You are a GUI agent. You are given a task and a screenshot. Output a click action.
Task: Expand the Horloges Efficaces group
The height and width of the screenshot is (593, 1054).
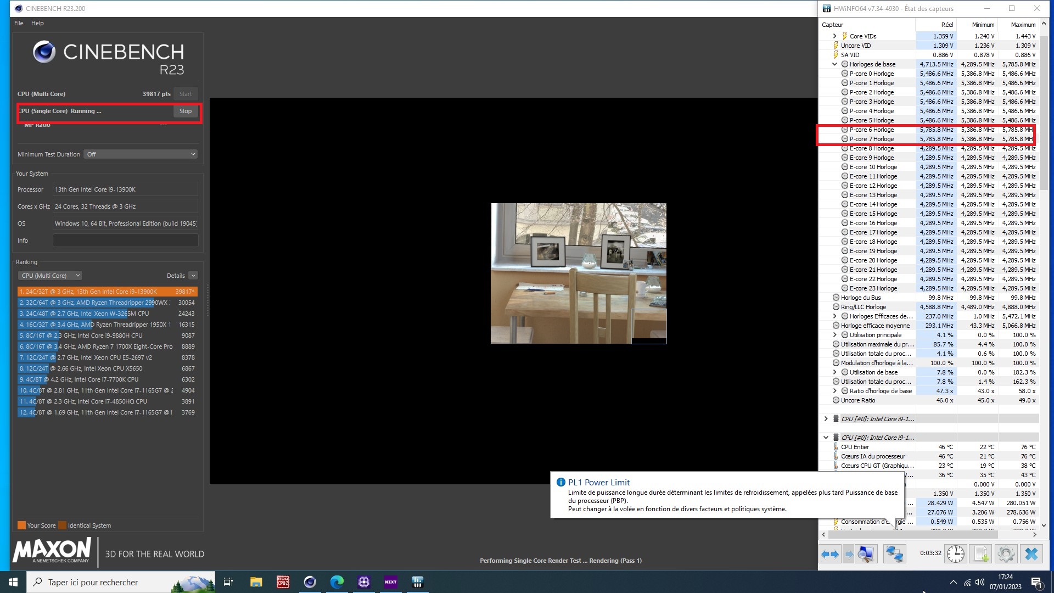(x=834, y=316)
